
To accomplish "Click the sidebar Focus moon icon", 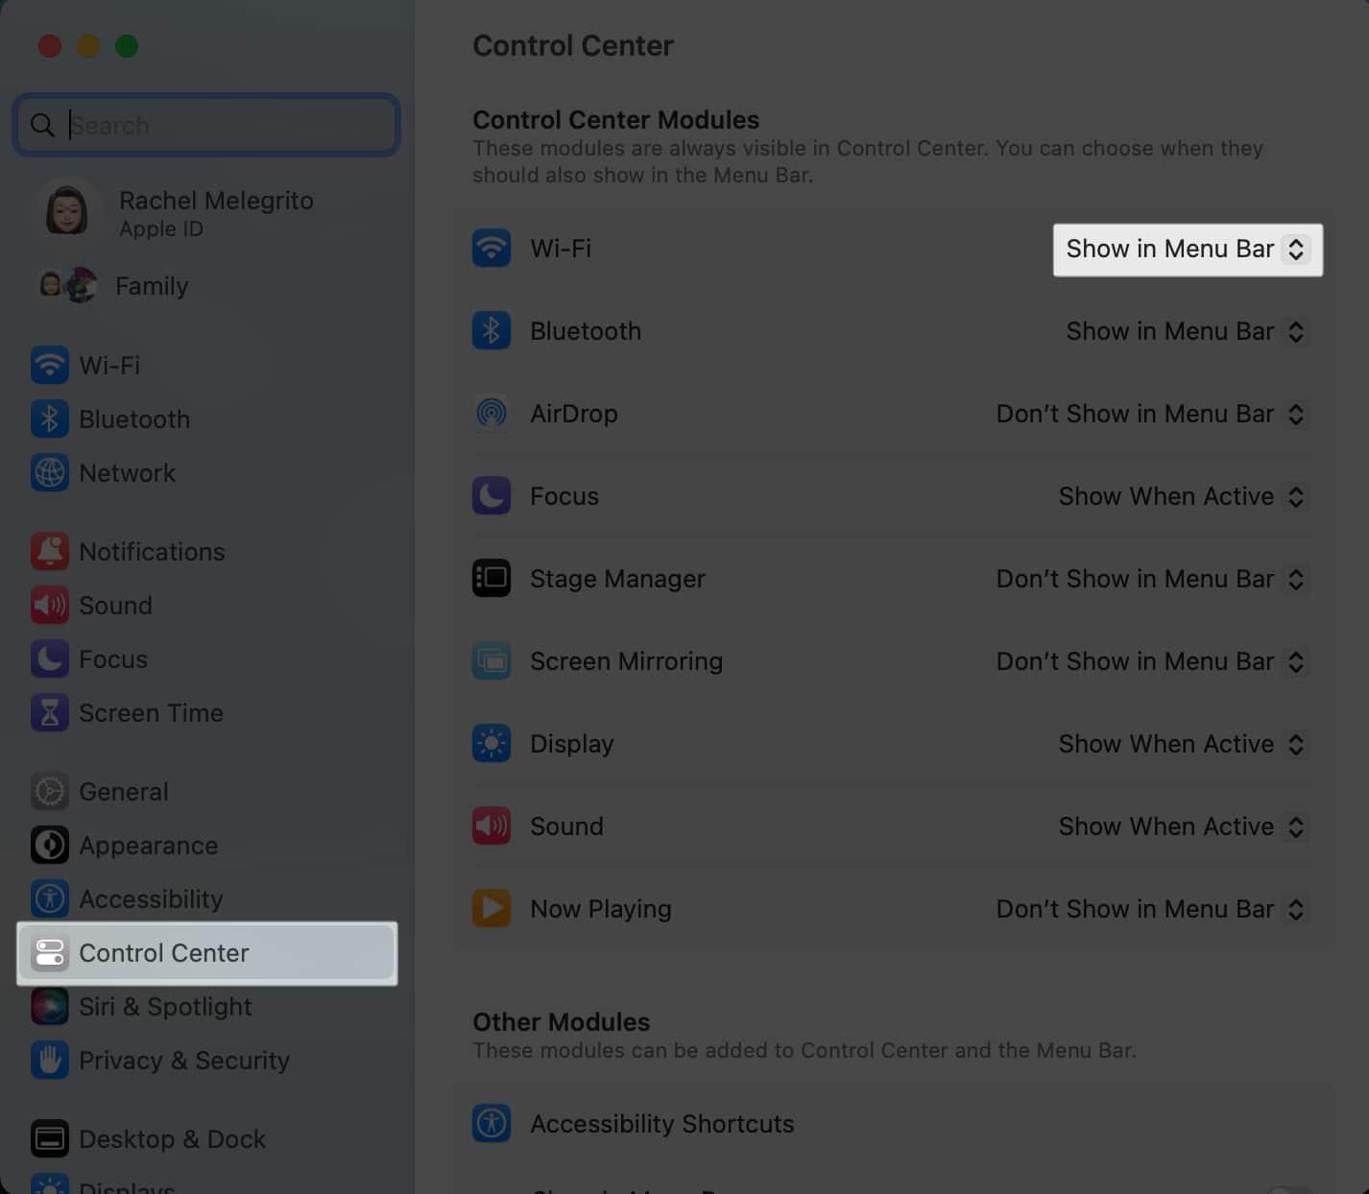I will (50, 659).
